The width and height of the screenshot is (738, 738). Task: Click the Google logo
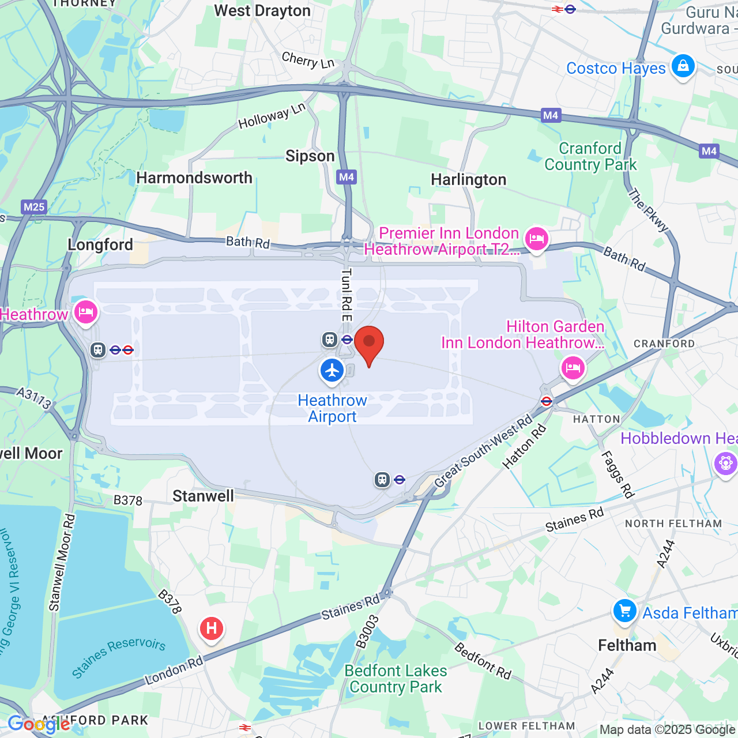click(x=39, y=724)
